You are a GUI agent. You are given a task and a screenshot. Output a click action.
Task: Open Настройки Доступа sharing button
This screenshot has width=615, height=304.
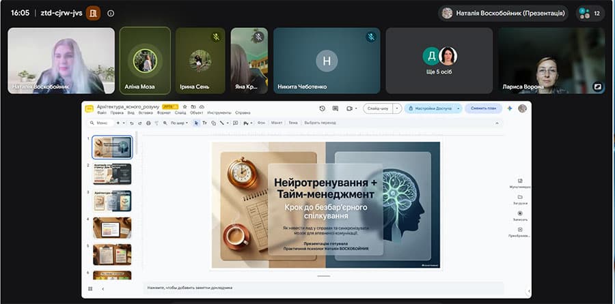(430, 108)
